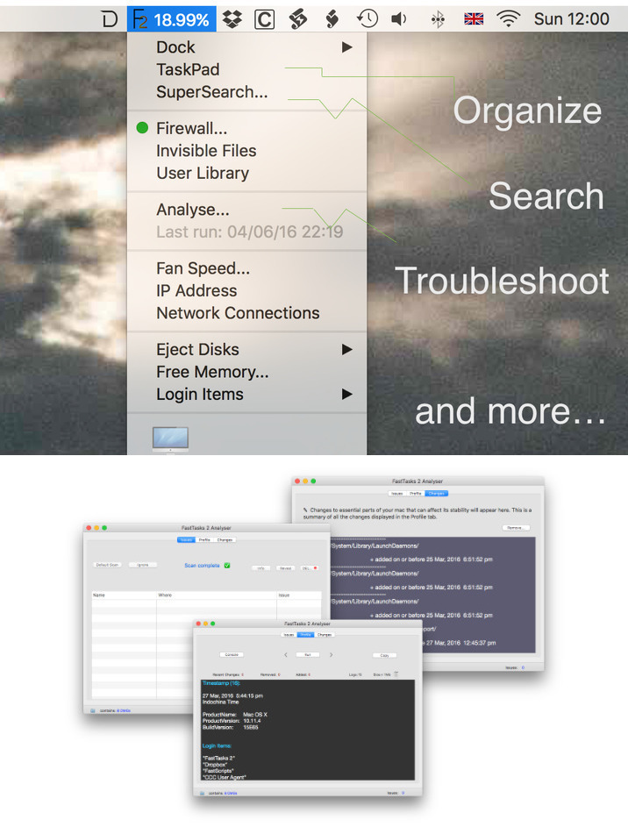The width and height of the screenshot is (628, 834).
Task: Select IP Address menu item
Action: point(196,291)
